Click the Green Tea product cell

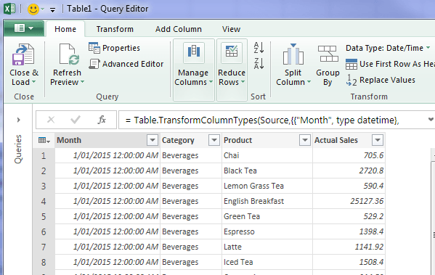click(267, 216)
